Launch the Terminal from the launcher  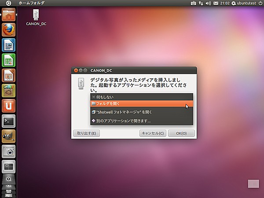pyautogui.click(x=9, y=121)
